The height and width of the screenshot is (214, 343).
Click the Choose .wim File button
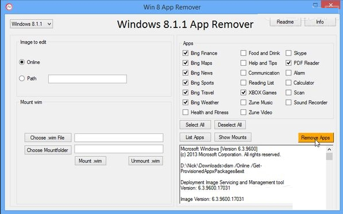tap(48, 137)
